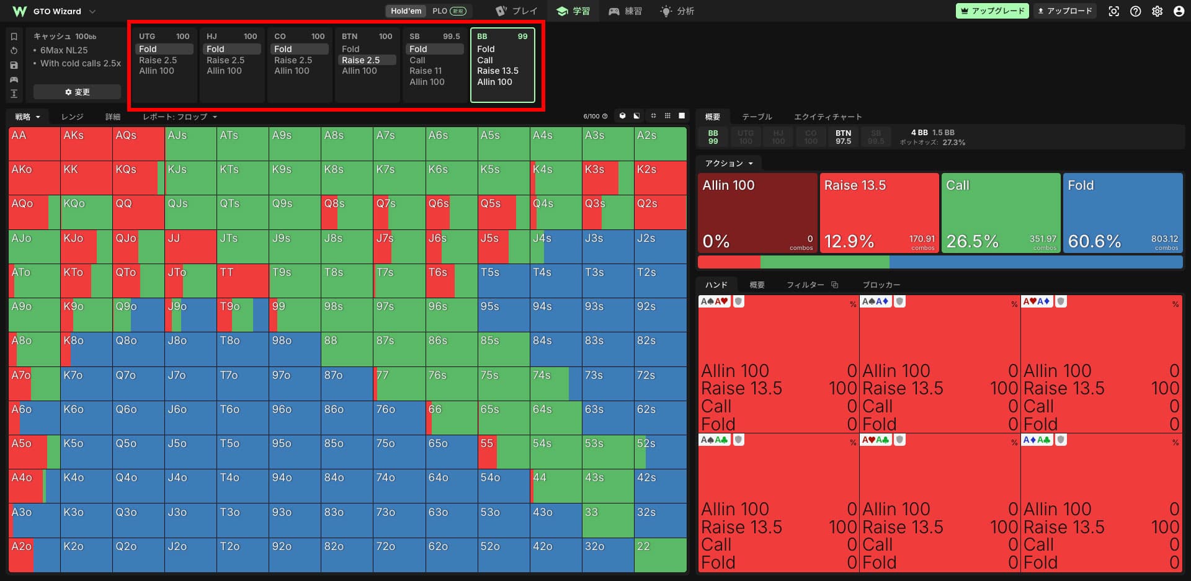Click the gamepad practice icon in left sidebar
Image resolution: width=1191 pixels, height=581 pixels.
(14, 79)
